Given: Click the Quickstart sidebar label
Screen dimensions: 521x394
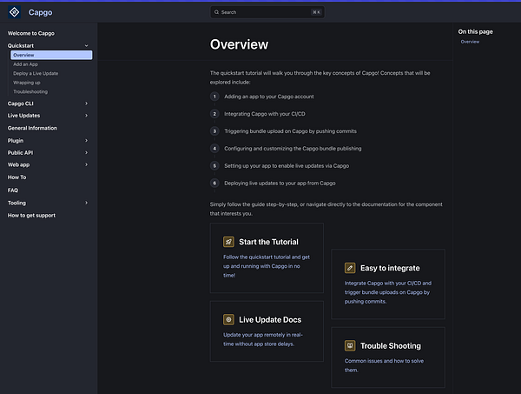Looking at the screenshot, I should point(21,45).
